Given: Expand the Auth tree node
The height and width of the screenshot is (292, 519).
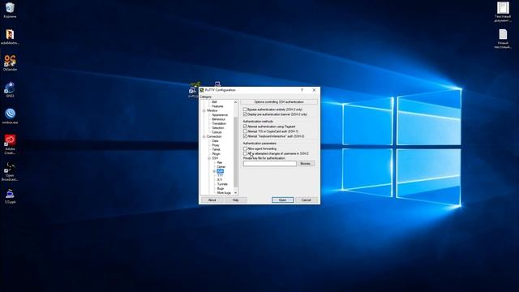Looking at the screenshot, I should point(214,171).
